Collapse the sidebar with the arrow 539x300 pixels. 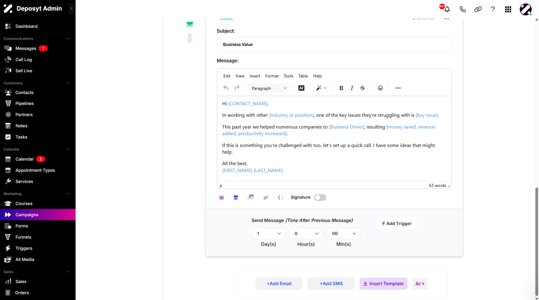[x=72, y=8]
